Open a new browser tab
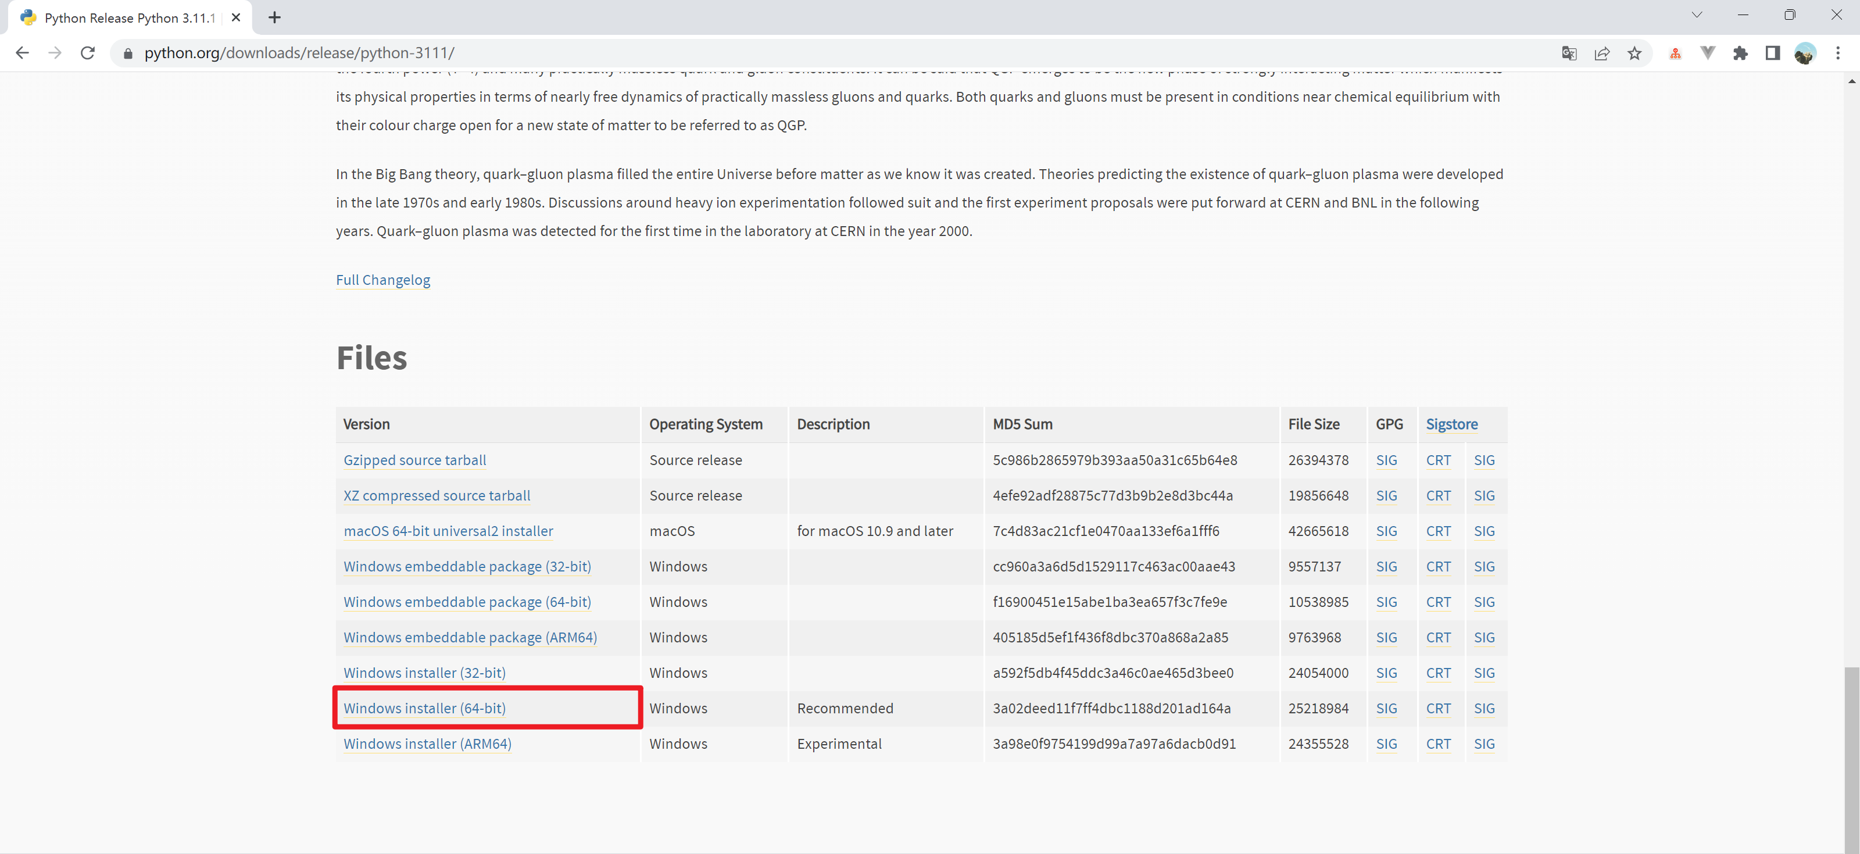Viewport: 1860px width, 854px height. point(274,17)
